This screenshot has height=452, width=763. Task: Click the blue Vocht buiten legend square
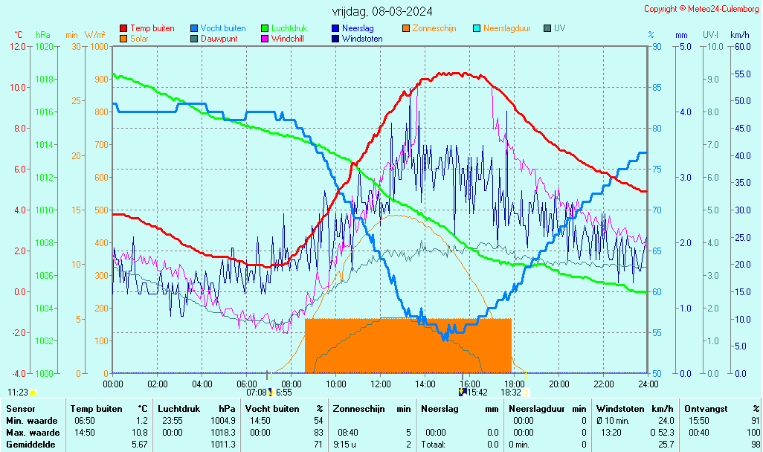pyautogui.click(x=194, y=28)
